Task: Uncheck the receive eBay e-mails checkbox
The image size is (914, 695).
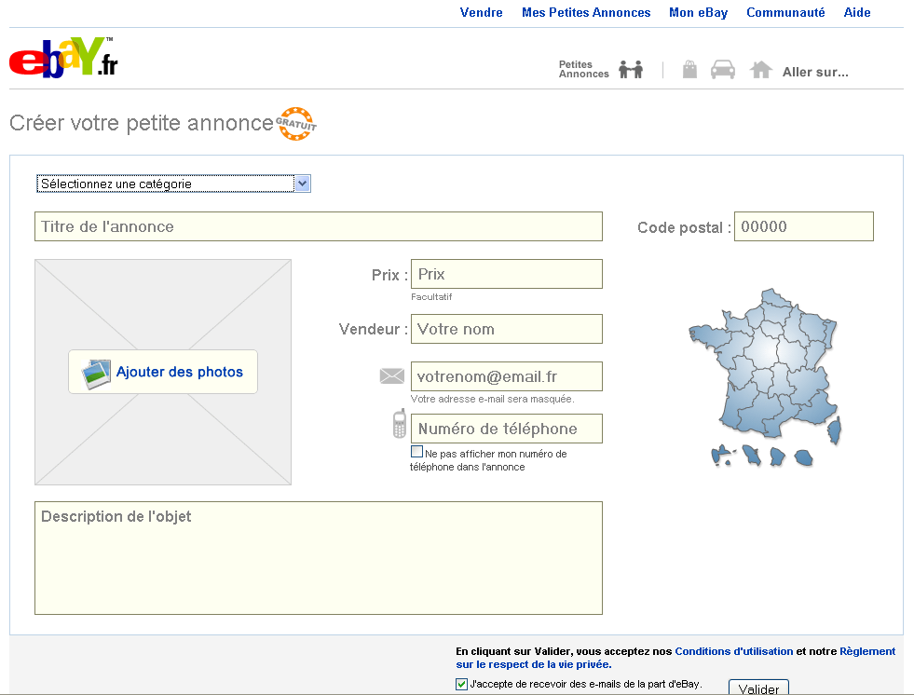Action: (x=462, y=684)
